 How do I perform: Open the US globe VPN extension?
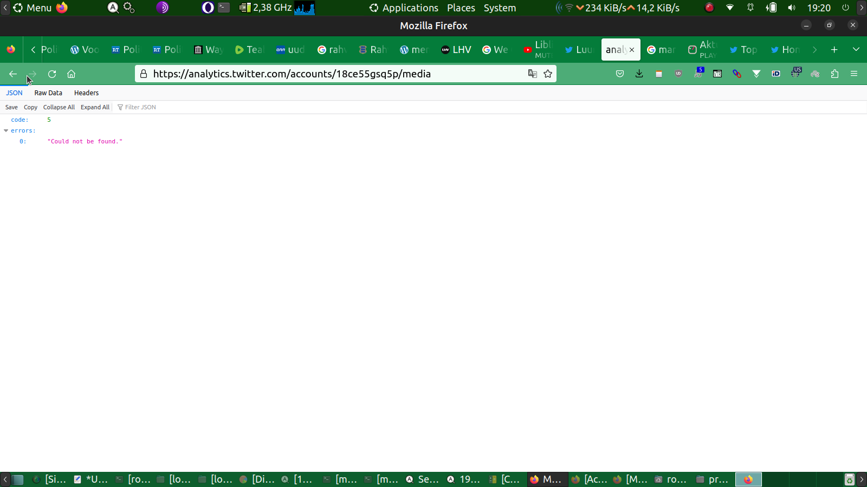click(795, 73)
